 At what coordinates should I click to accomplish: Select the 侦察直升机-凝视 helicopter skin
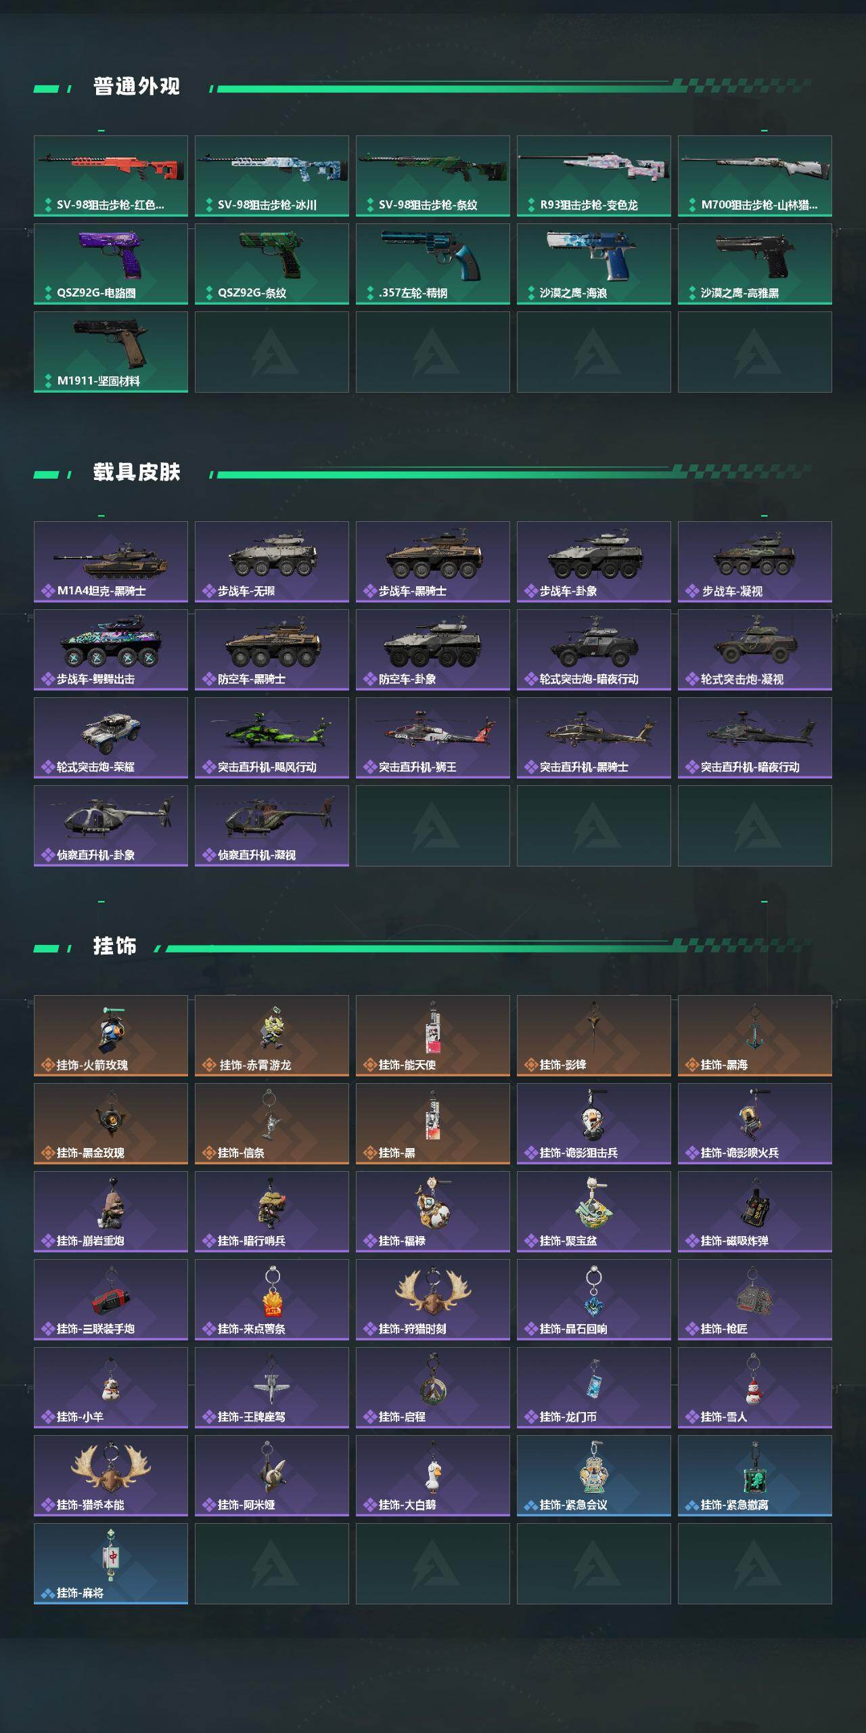pyautogui.click(x=272, y=826)
